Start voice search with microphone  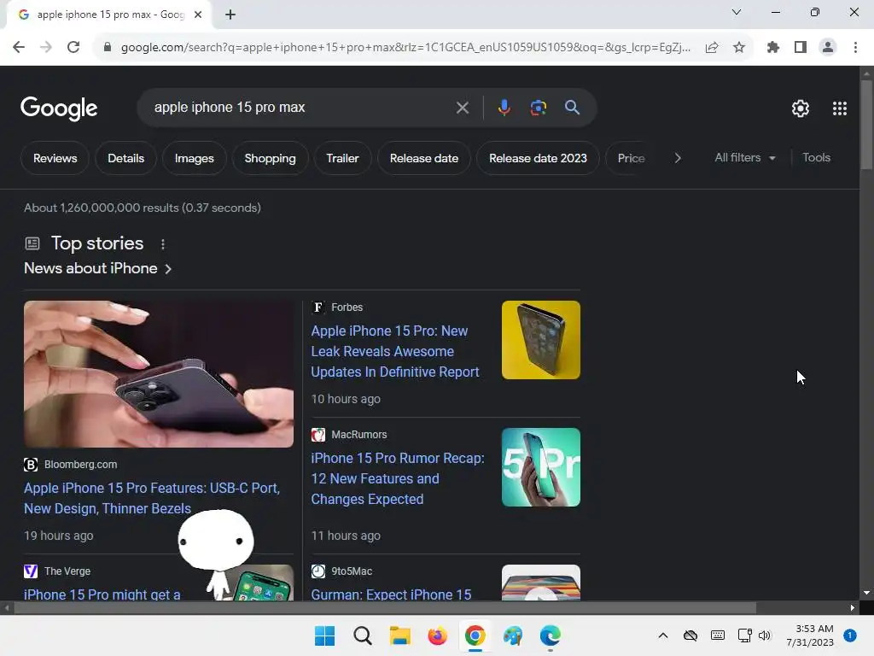click(x=504, y=108)
